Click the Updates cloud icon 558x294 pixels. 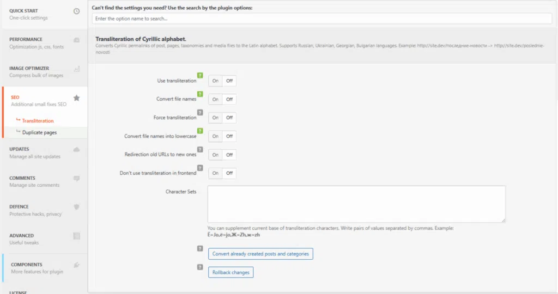[76, 149]
